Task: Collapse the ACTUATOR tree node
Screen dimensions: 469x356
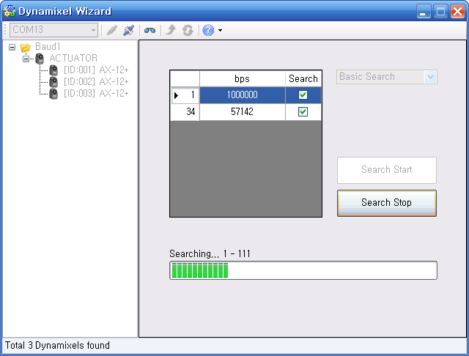Action: tap(26, 59)
